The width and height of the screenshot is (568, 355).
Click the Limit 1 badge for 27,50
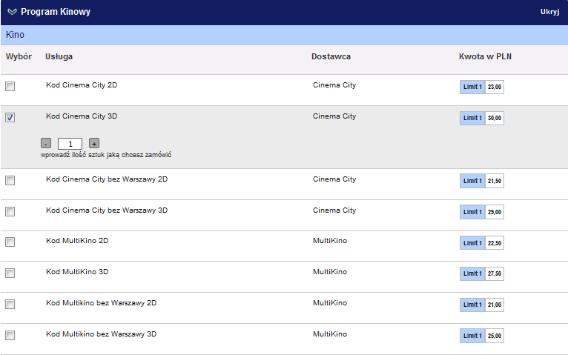point(472,273)
